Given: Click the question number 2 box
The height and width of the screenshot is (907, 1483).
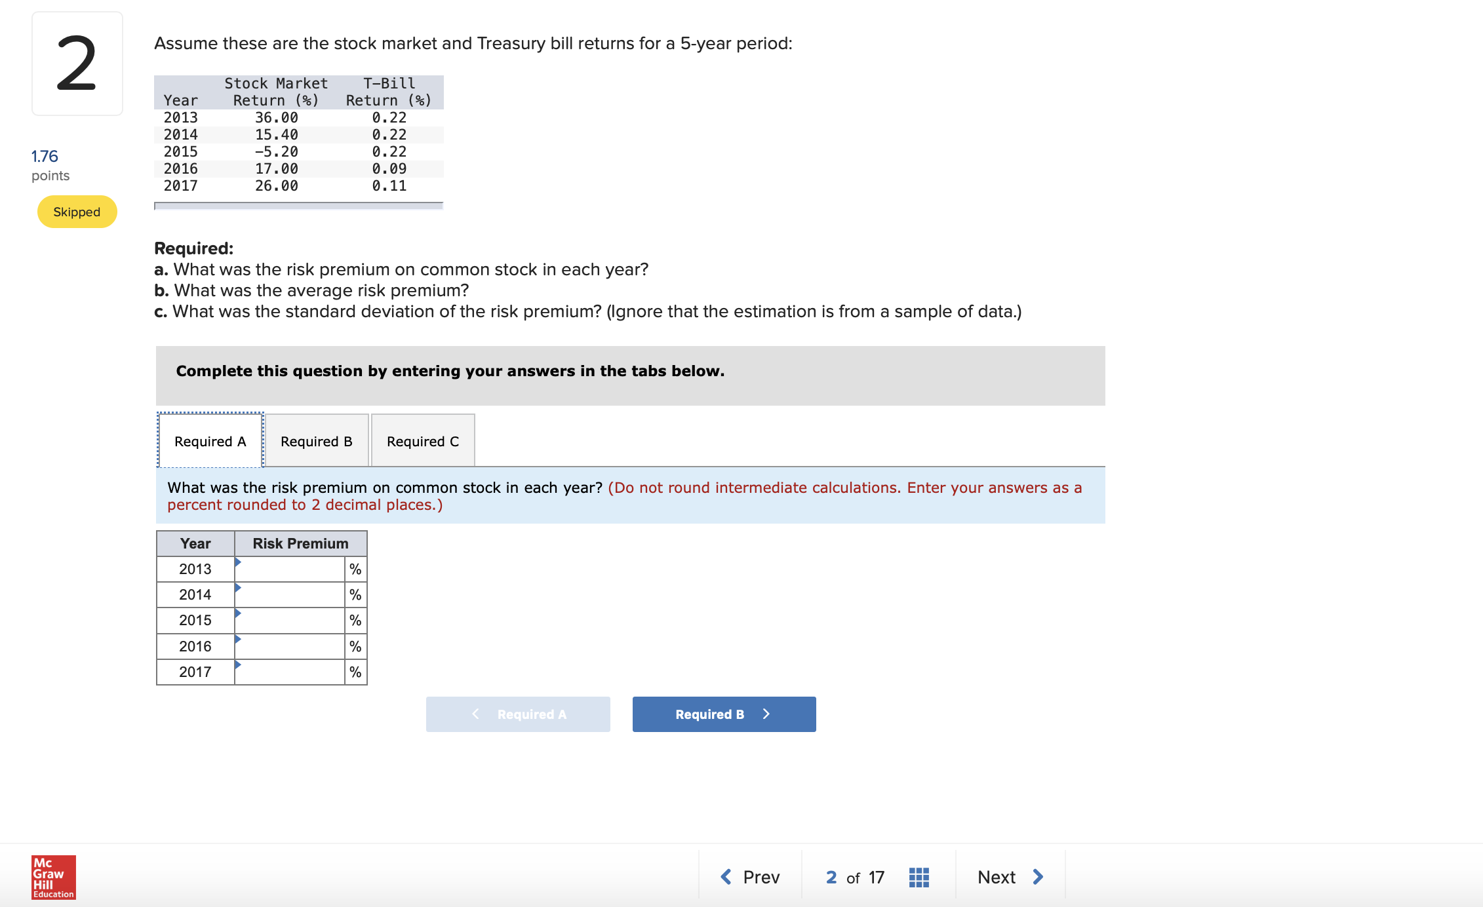Looking at the screenshot, I should tap(77, 64).
